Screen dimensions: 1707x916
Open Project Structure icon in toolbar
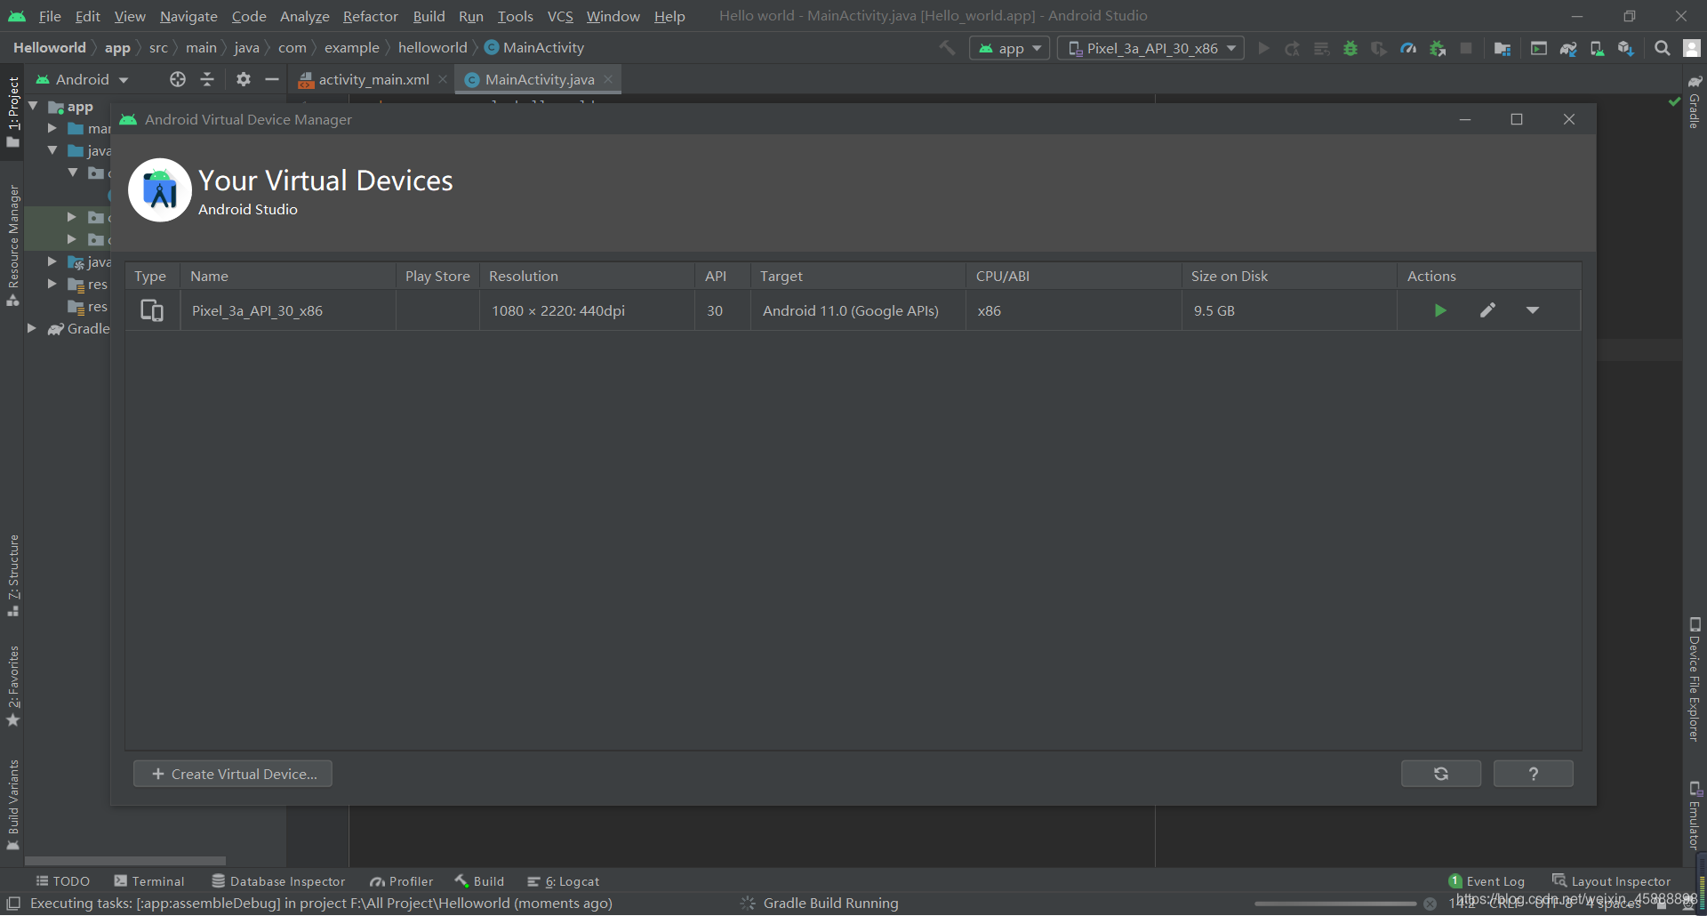point(1503,48)
